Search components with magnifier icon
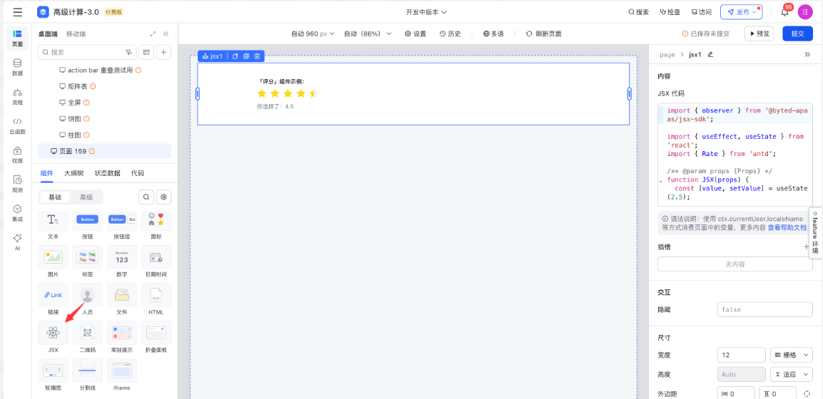 click(146, 197)
